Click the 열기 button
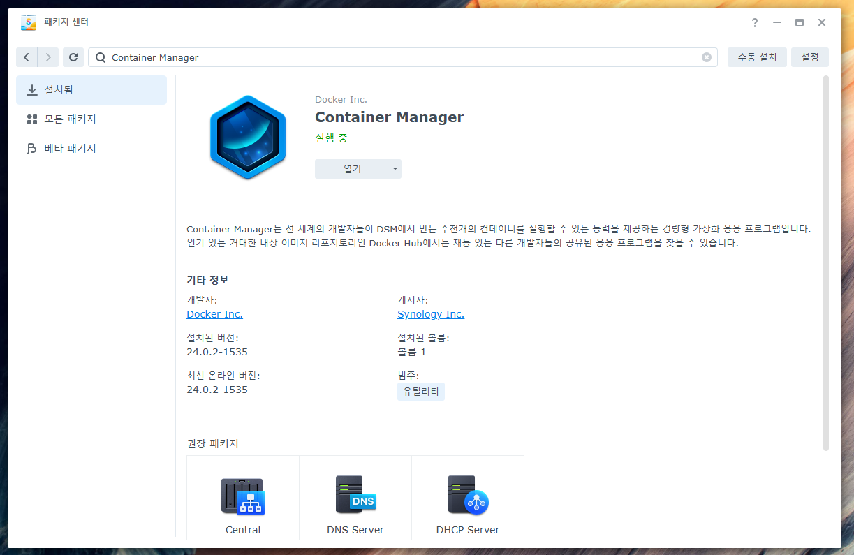The width and height of the screenshot is (854, 555). (x=352, y=169)
